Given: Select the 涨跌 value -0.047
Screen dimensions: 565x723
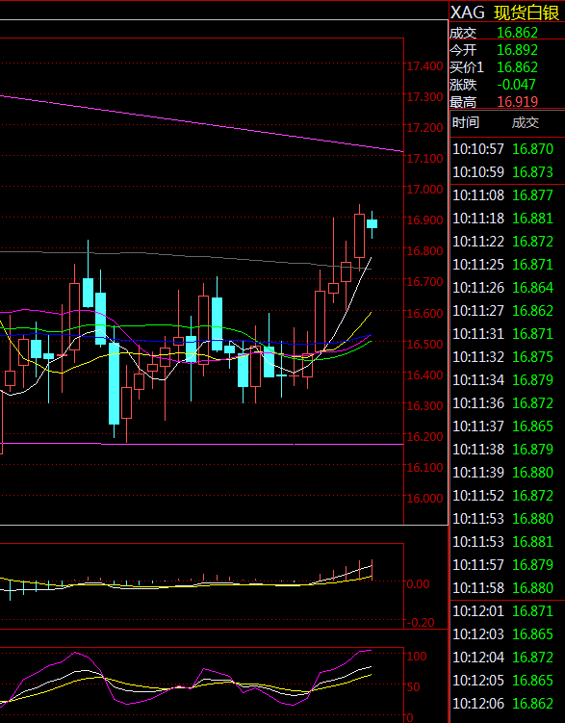Looking at the screenshot, I should pyautogui.click(x=516, y=85).
